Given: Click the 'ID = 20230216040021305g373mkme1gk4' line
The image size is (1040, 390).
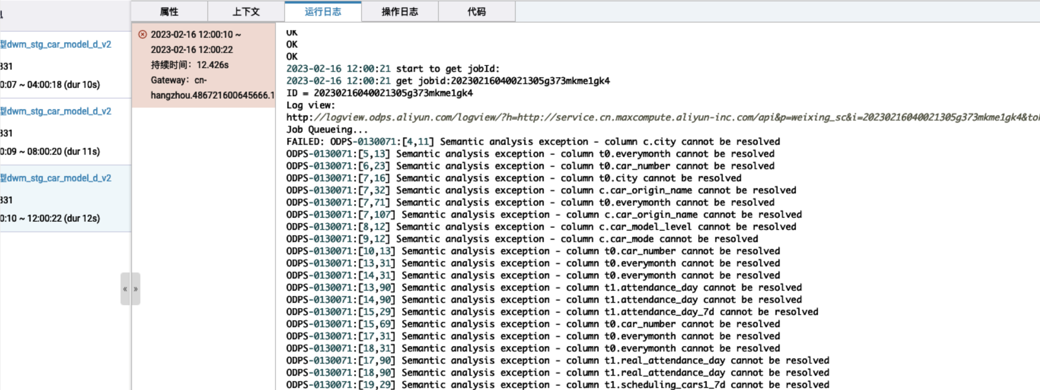Looking at the screenshot, I should click(x=380, y=93).
